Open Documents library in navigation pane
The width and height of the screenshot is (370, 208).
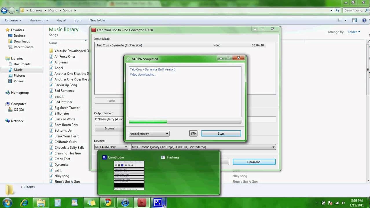click(22, 64)
